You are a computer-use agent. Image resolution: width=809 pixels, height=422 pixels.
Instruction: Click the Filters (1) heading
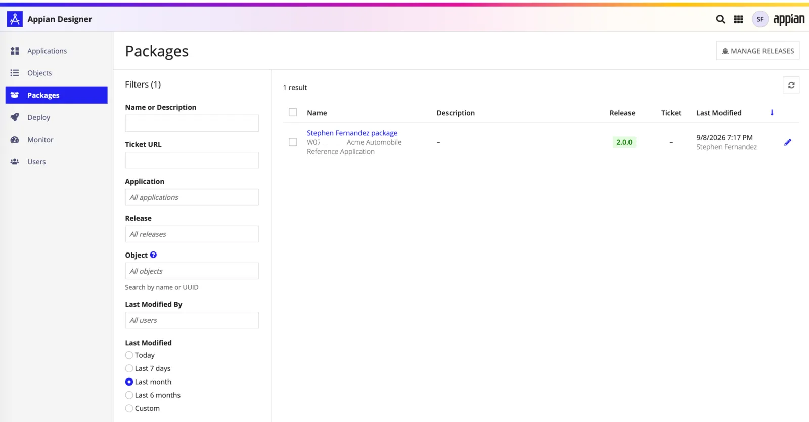point(143,85)
